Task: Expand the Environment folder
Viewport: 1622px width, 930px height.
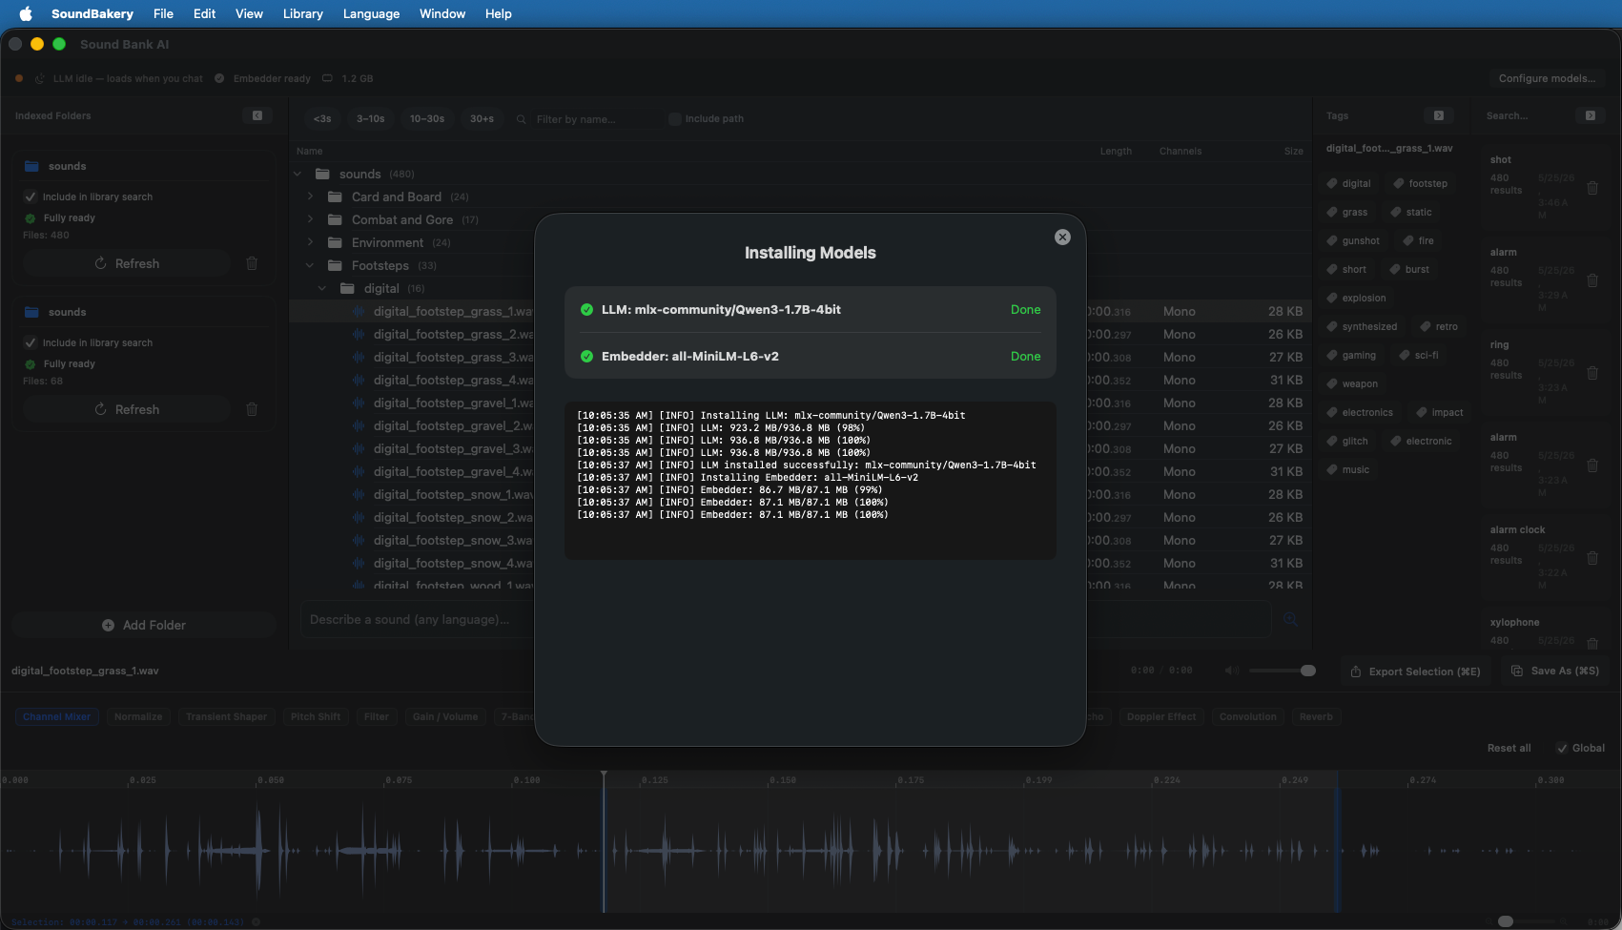Action: 310,242
